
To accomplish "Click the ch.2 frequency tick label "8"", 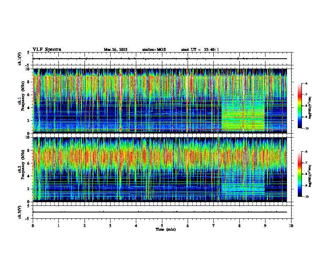I will 29,150.
